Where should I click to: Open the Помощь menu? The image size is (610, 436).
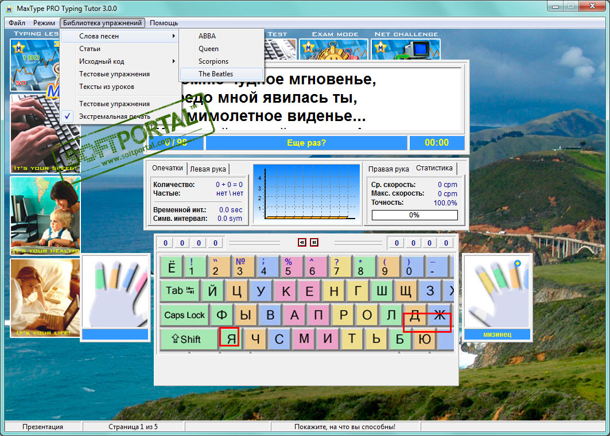(x=164, y=23)
